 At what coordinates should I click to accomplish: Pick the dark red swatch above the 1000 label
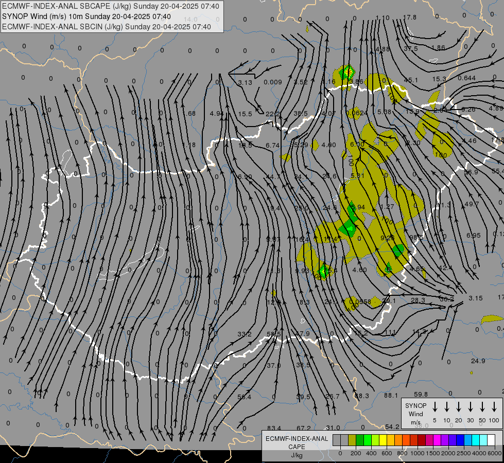tap(422, 440)
